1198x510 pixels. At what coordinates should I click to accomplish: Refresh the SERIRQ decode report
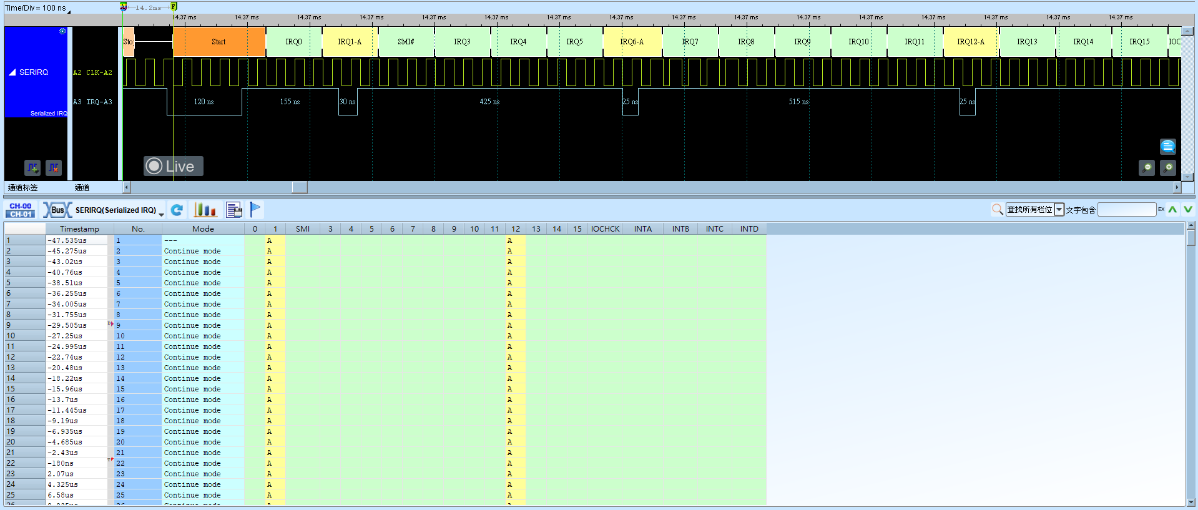tap(177, 210)
